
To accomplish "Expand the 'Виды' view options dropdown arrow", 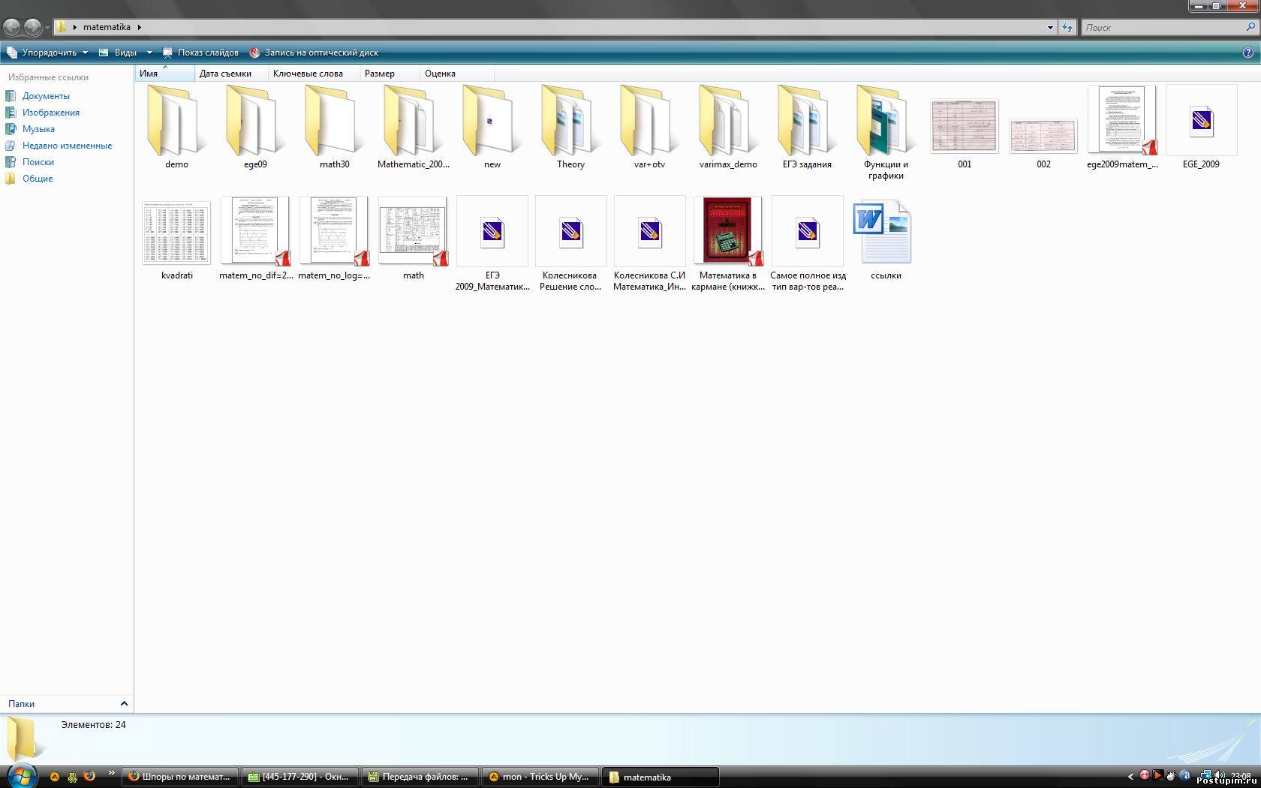I will pyautogui.click(x=149, y=53).
